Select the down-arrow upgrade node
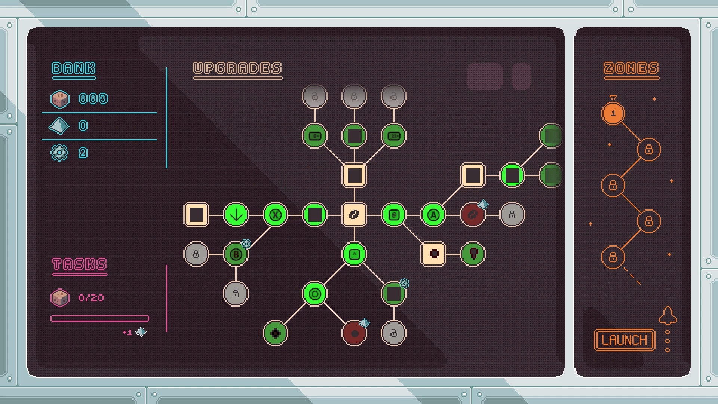 236,215
